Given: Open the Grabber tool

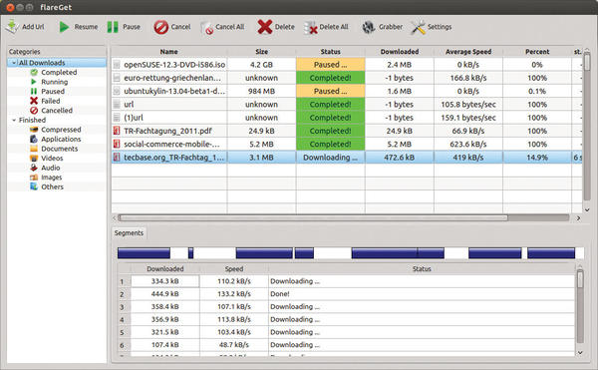Looking at the screenshot, I should tap(369, 27).
